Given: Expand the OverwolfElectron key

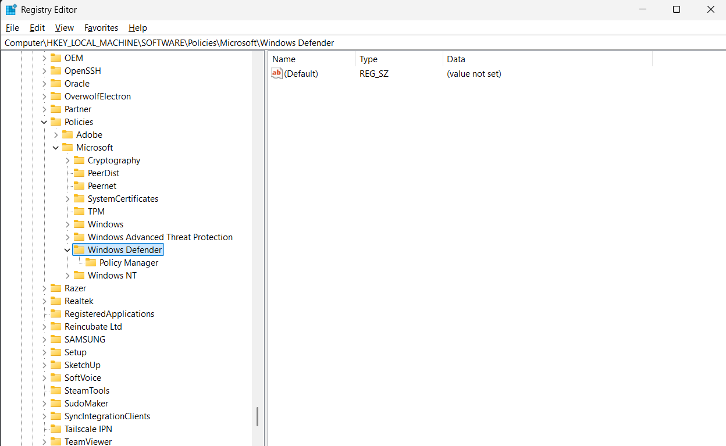Looking at the screenshot, I should coord(44,97).
